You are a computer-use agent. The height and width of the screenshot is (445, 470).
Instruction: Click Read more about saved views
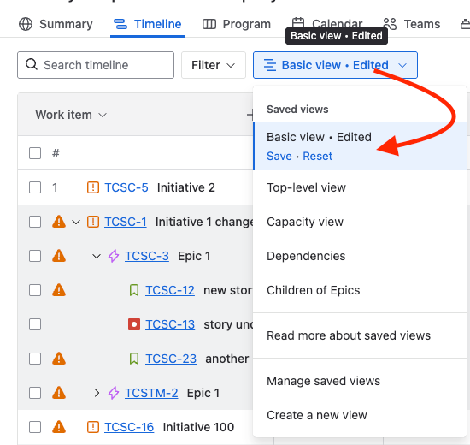(x=360, y=335)
